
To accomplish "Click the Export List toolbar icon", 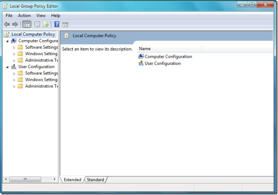I will (x=46, y=24).
